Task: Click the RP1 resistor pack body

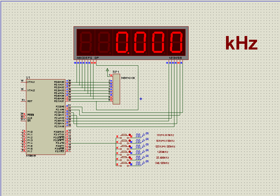Action: tap(116, 89)
